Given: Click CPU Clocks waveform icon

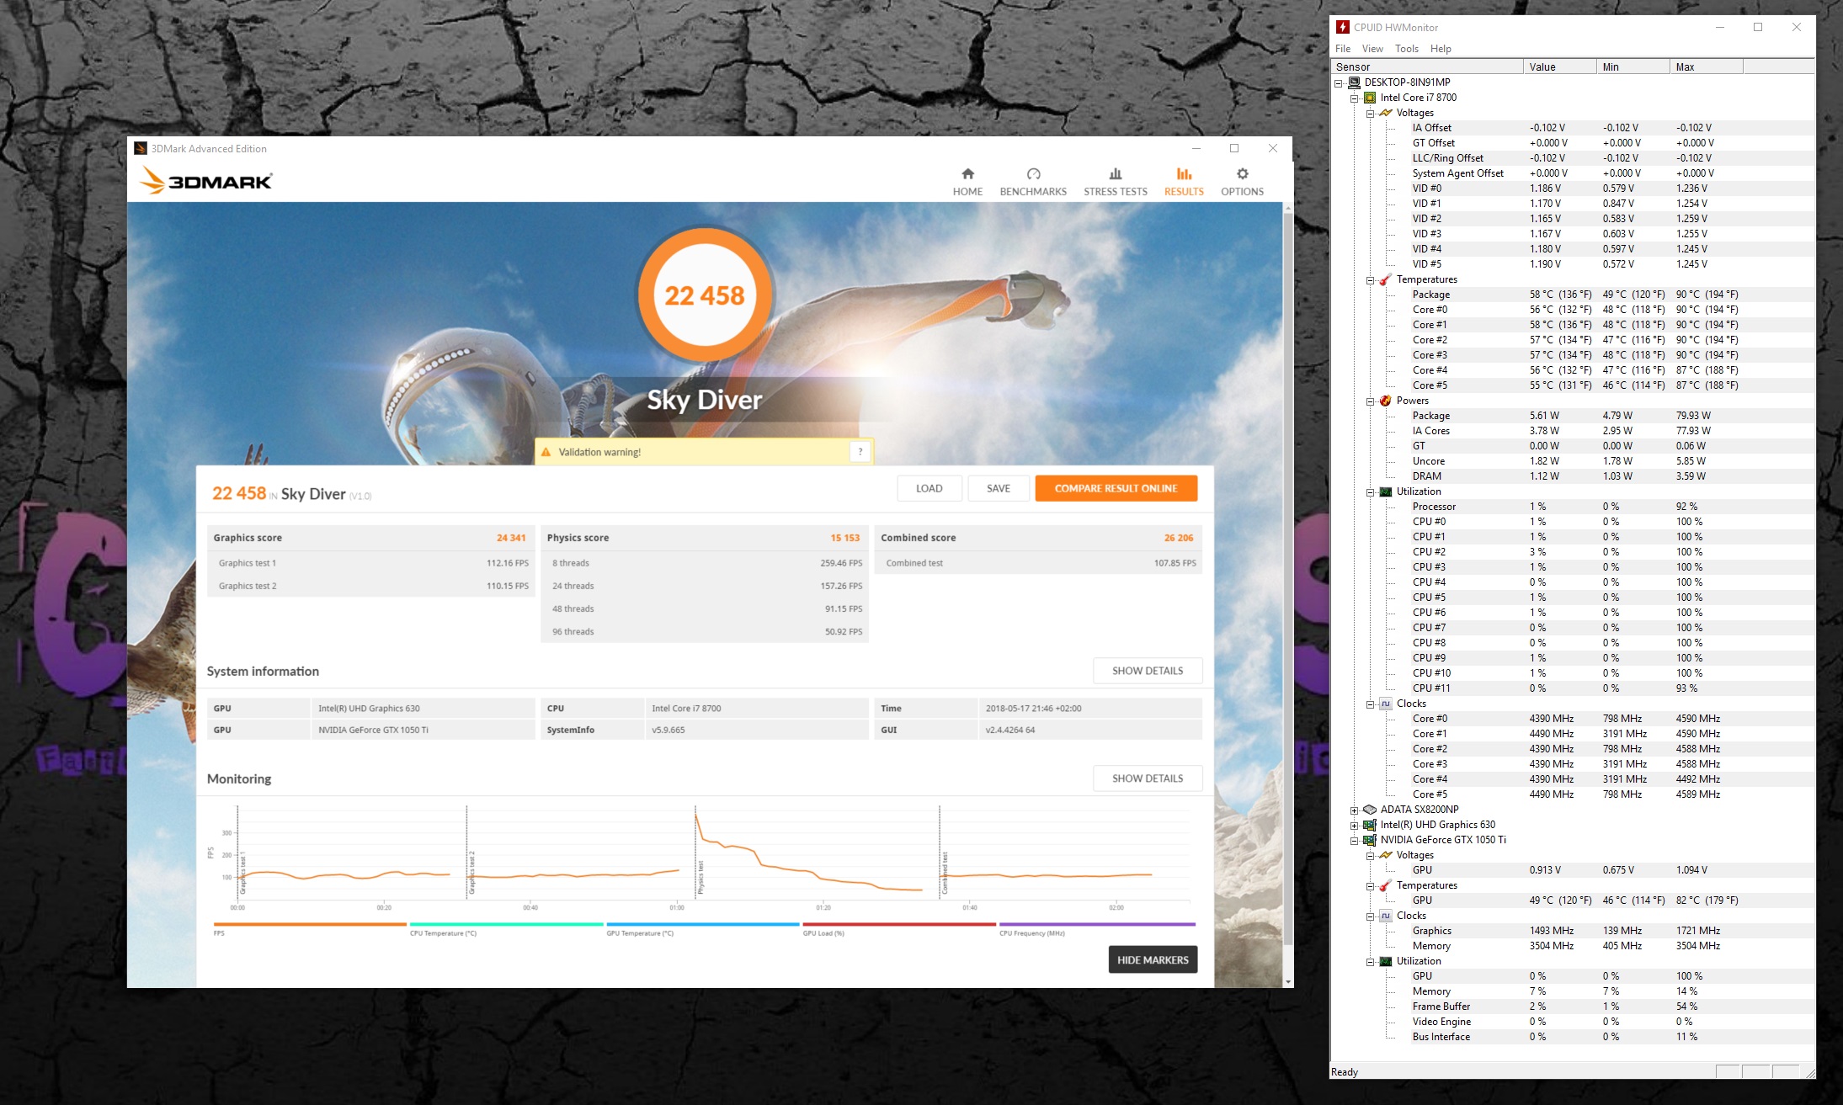Looking at the screenshot, I should pos(1386,704).
